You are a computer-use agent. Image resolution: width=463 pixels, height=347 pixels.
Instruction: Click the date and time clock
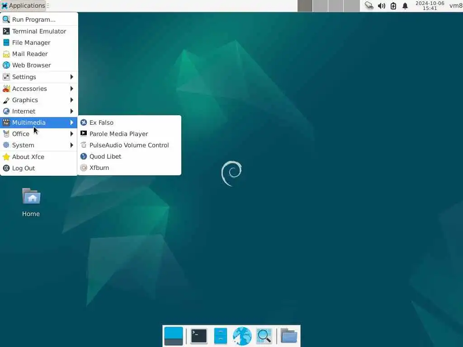click(x=430, y=5)
